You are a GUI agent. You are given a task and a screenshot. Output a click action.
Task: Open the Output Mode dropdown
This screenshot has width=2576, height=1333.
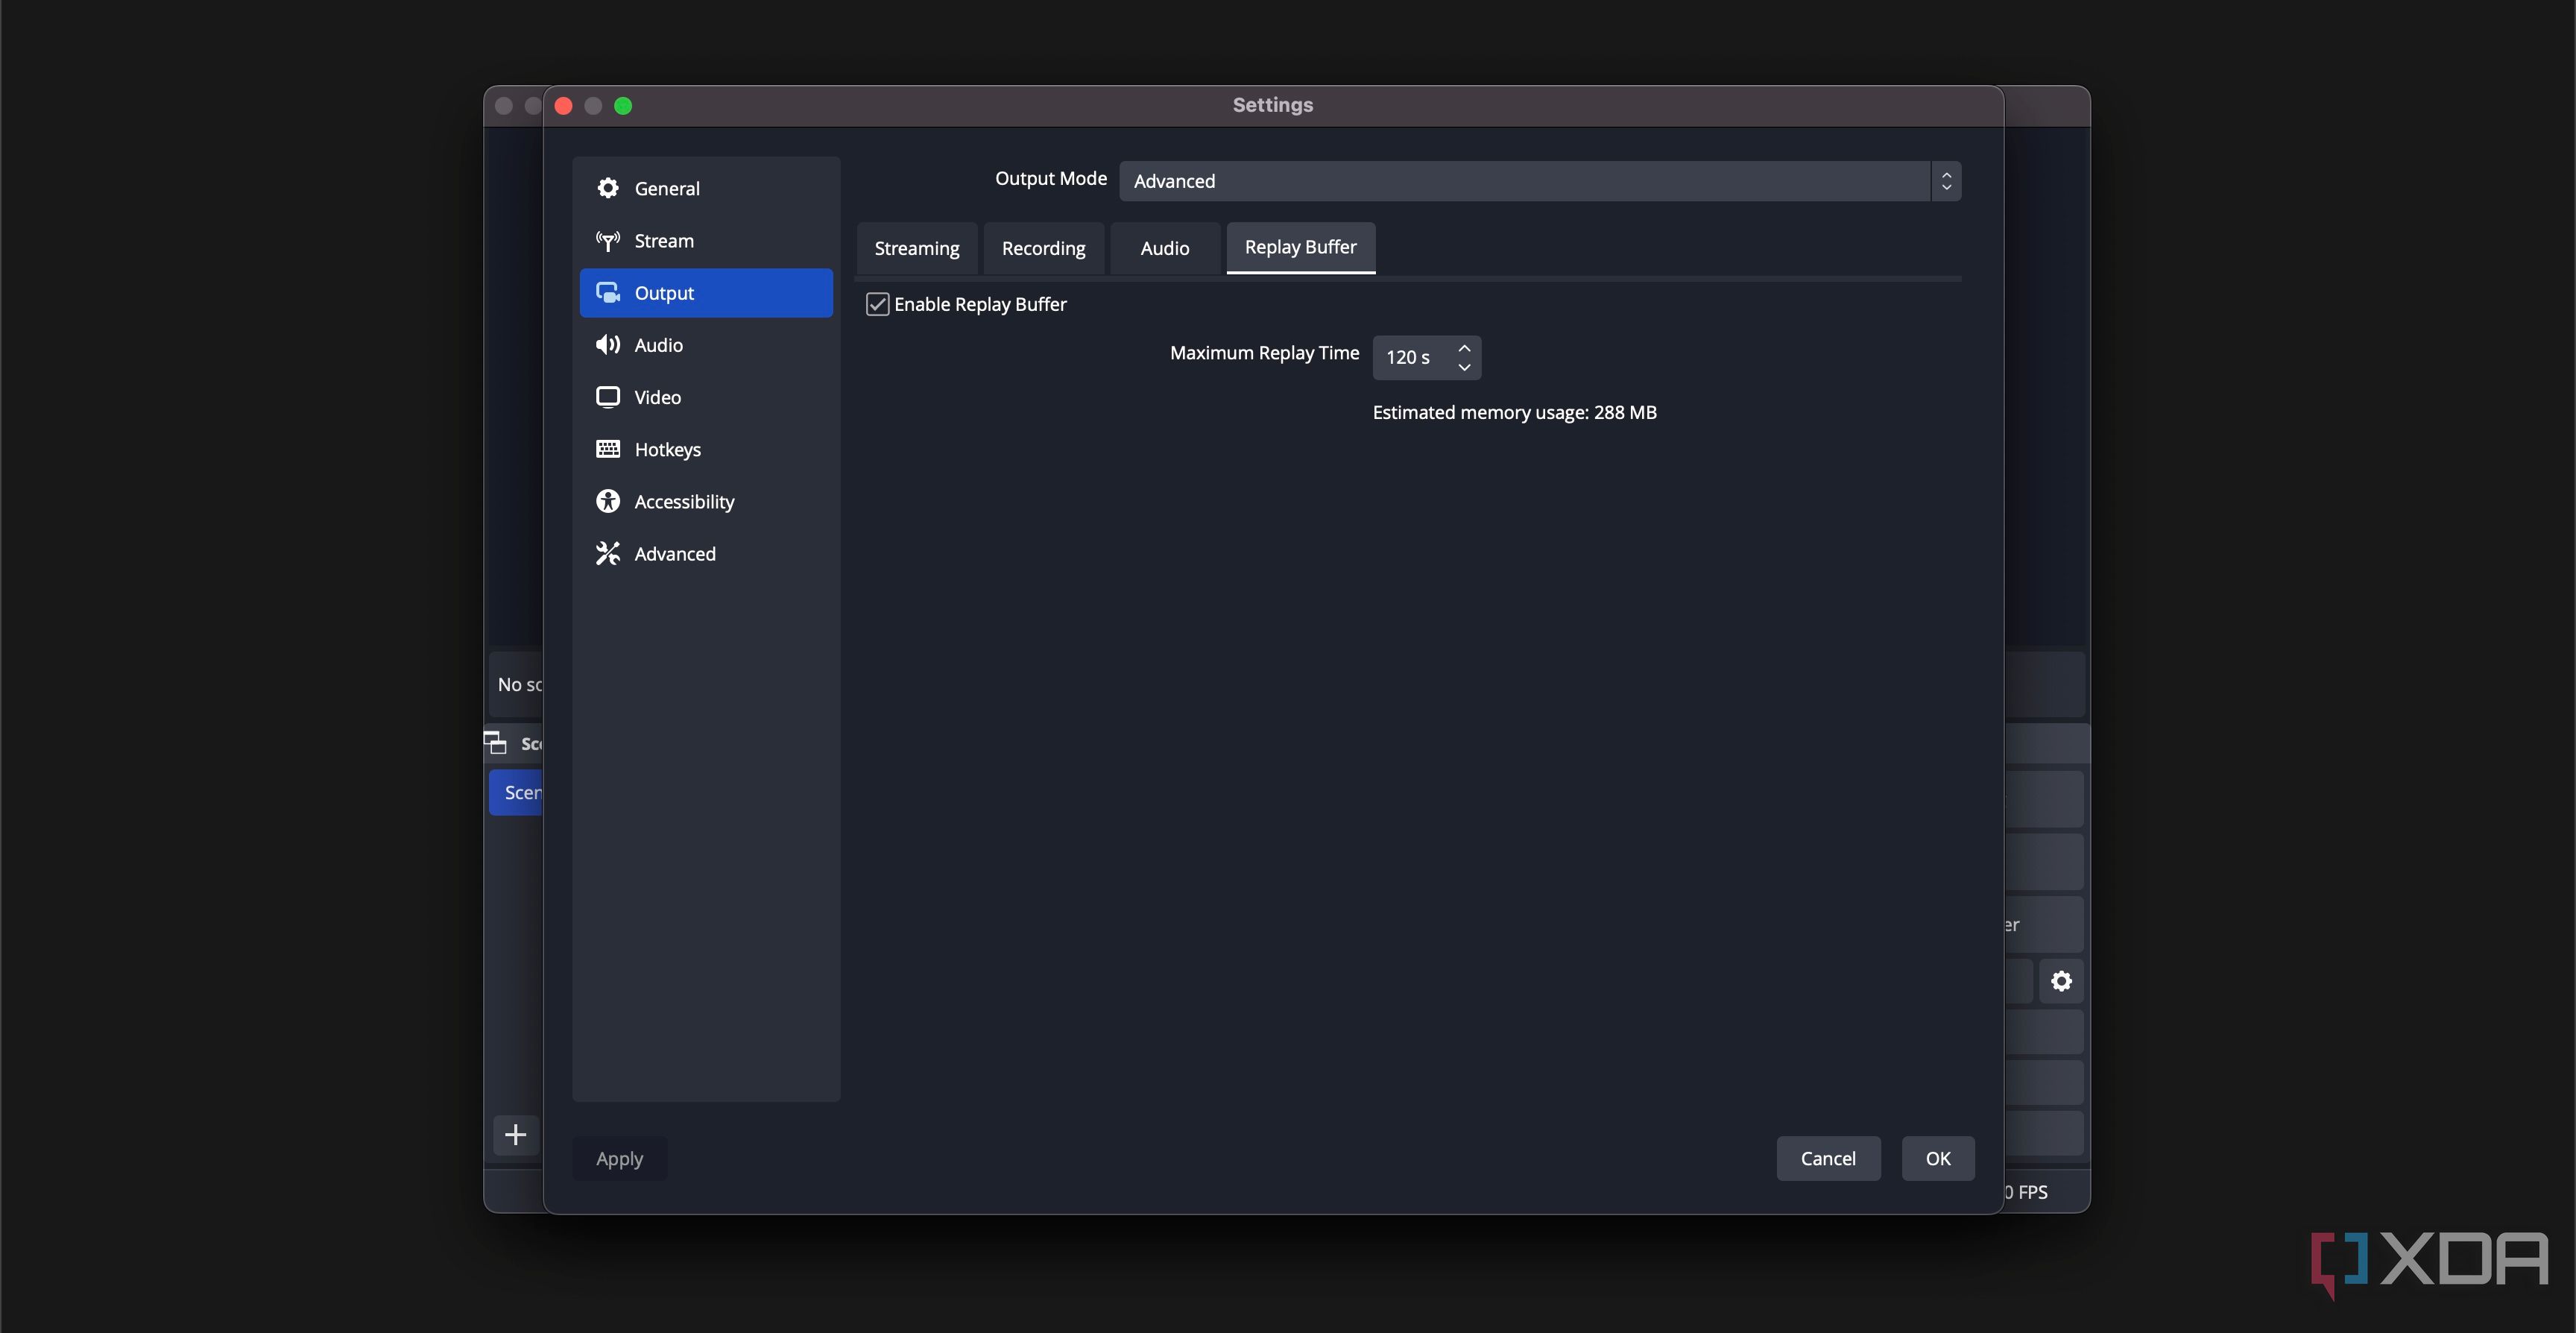point(1539,181)
